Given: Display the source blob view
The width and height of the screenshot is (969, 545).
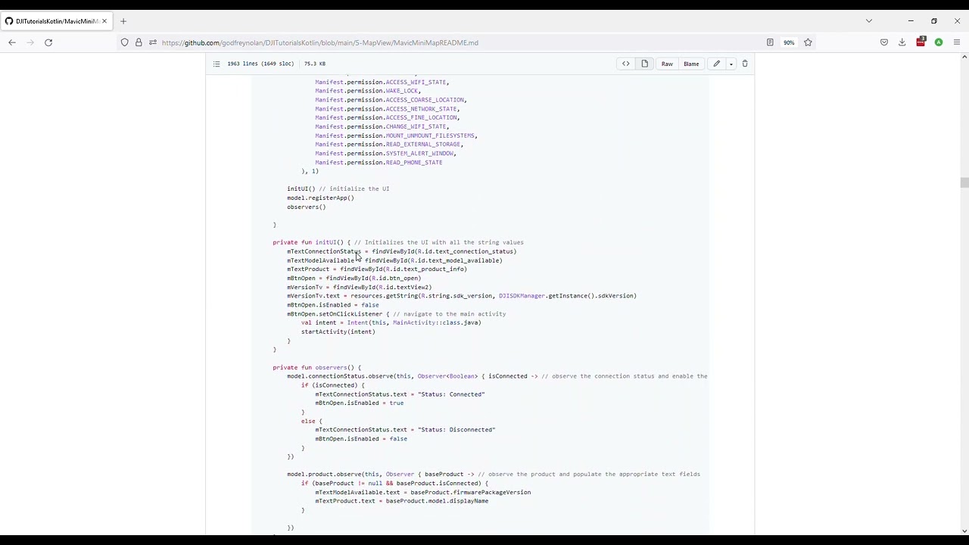Looking at the screenshot, I should pos(626,64).
